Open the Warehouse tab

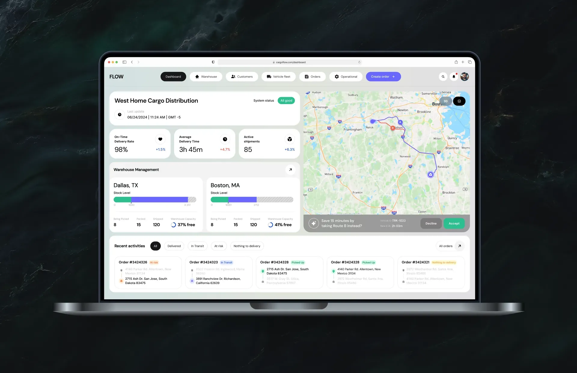click(x=206, y=77)
